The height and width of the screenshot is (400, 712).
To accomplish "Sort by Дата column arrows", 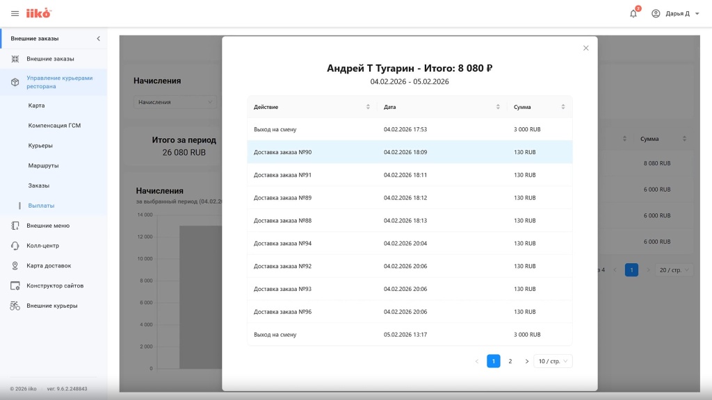I will [x=498, y=107].
